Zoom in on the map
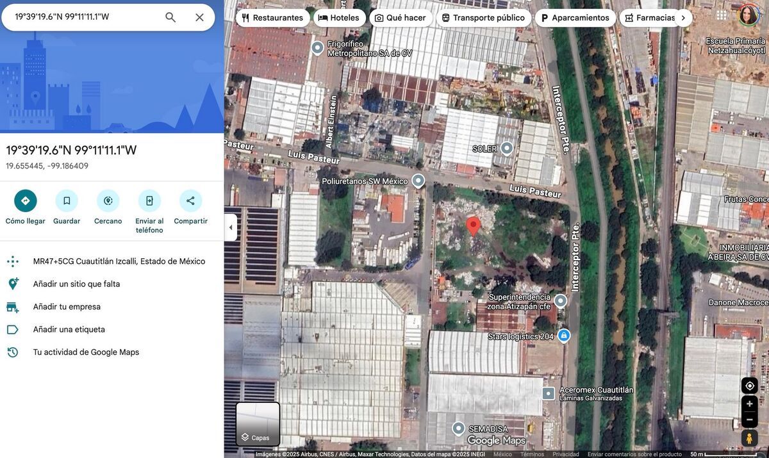This screenshot has width=769, height=458. 749,404
